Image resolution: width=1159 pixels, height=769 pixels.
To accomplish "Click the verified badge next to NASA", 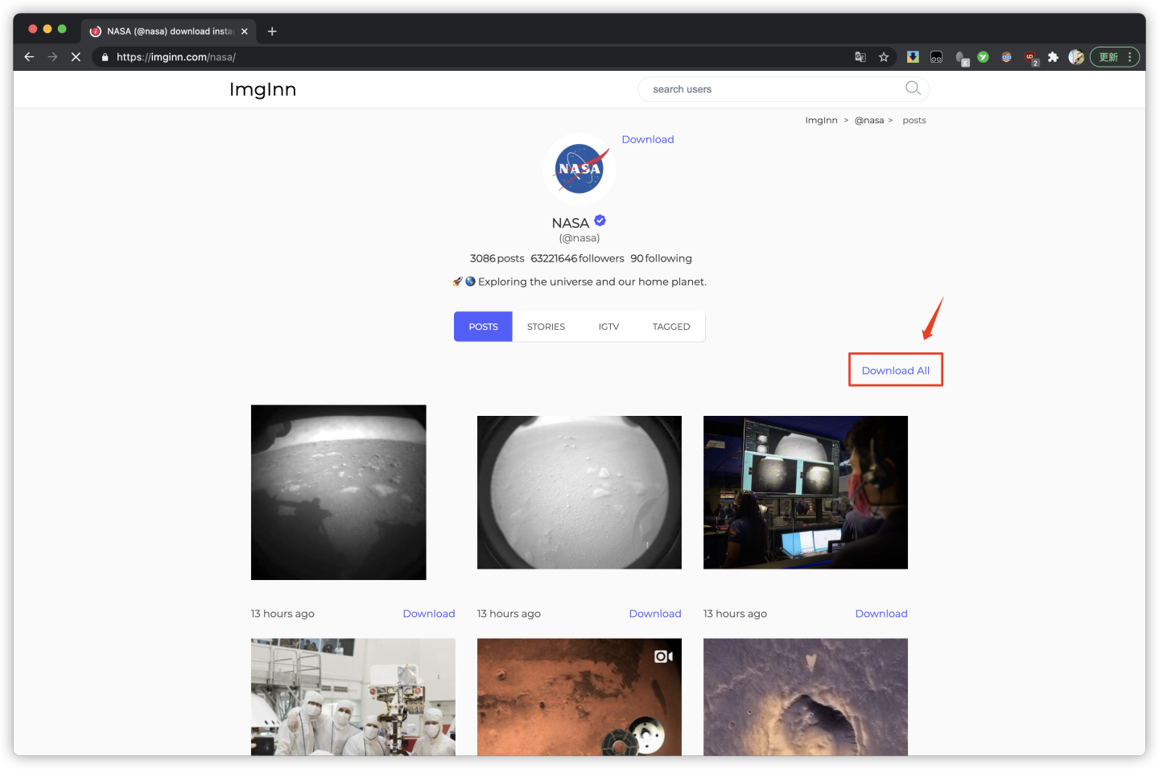I will click(x=600, y=220).
